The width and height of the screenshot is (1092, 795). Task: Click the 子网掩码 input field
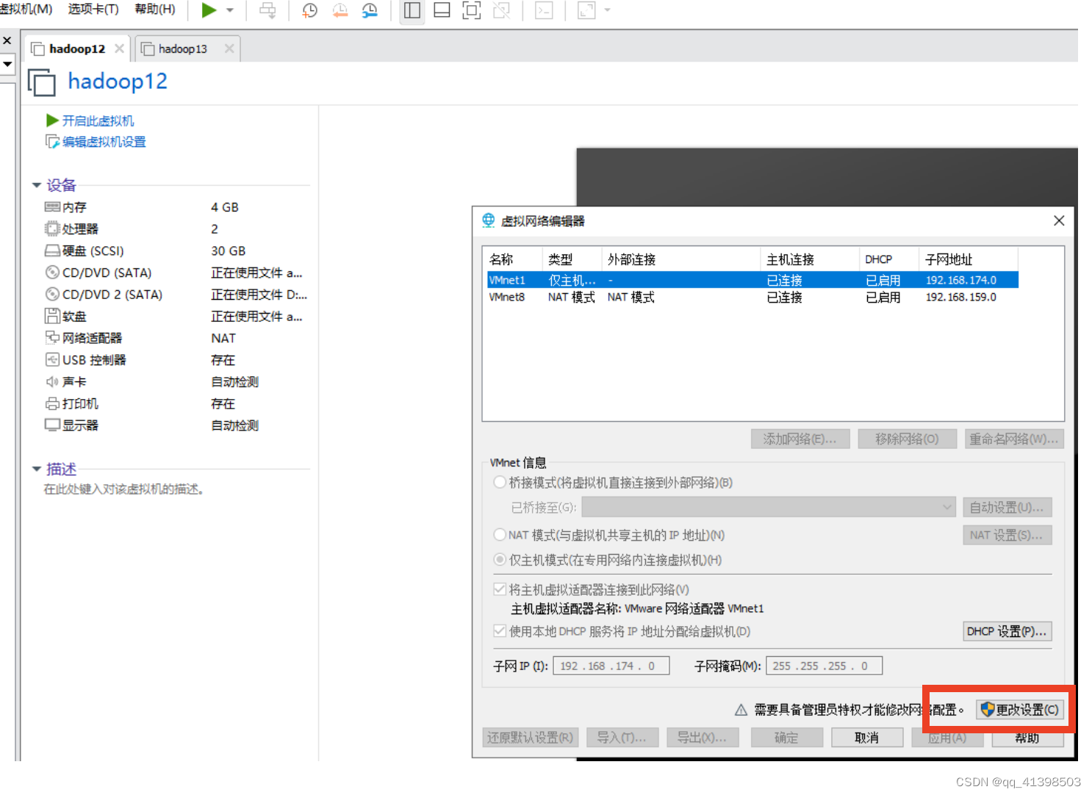824,666
